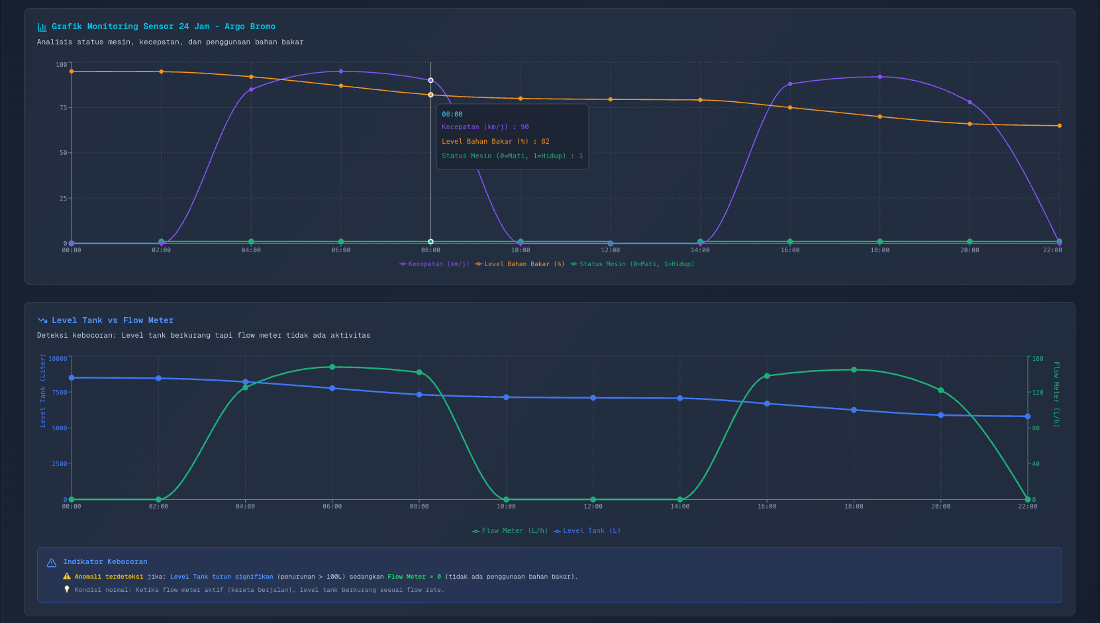Click the bar chart icon beside Grafik Monitoring title
The image size is (1100, 623).
(42, 27)
